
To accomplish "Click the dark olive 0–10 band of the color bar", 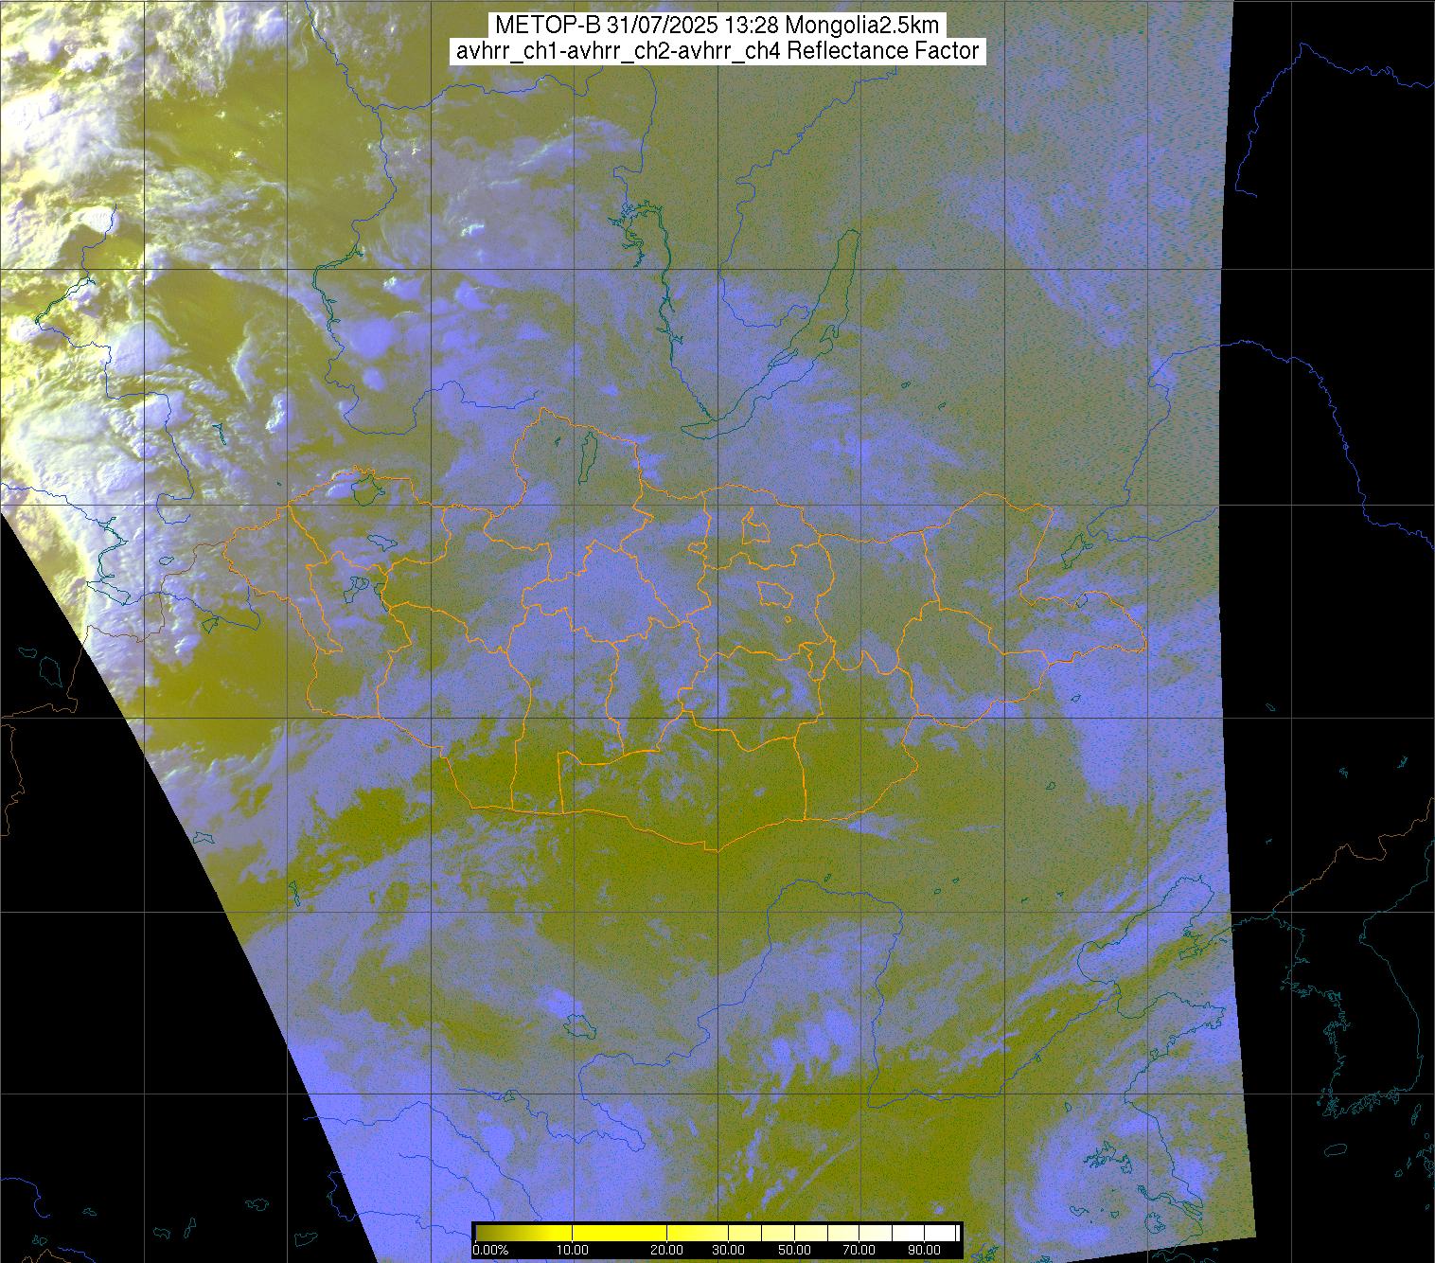I will pyautogui.click(x=523, y=1233).
